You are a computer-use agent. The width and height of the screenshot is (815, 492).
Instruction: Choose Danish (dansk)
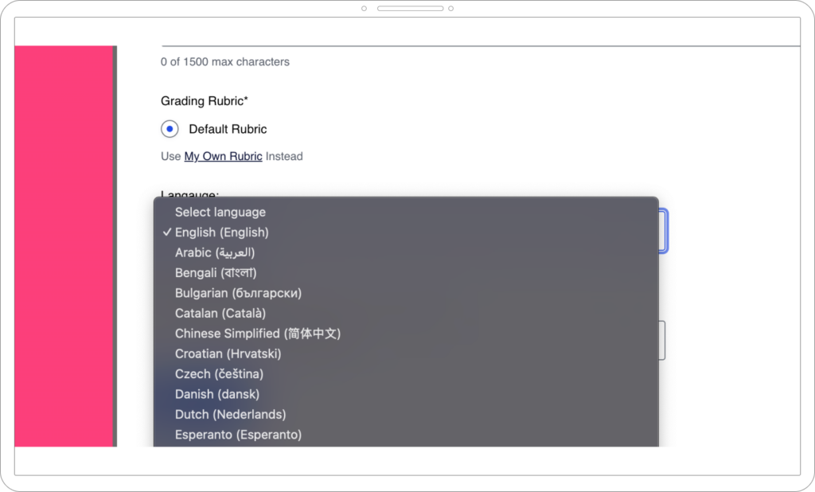216,394
